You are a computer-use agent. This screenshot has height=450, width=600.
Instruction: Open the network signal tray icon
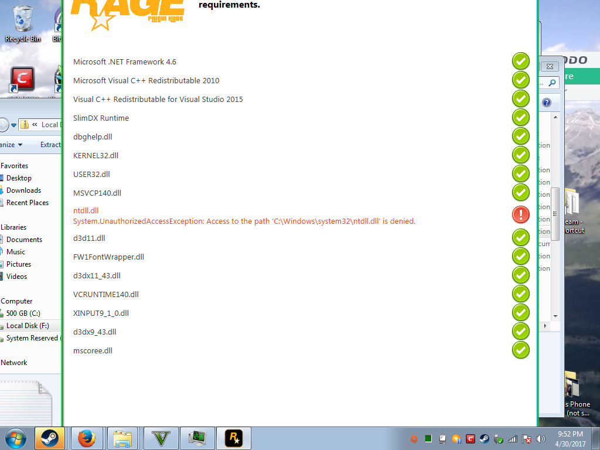(512, 439)
